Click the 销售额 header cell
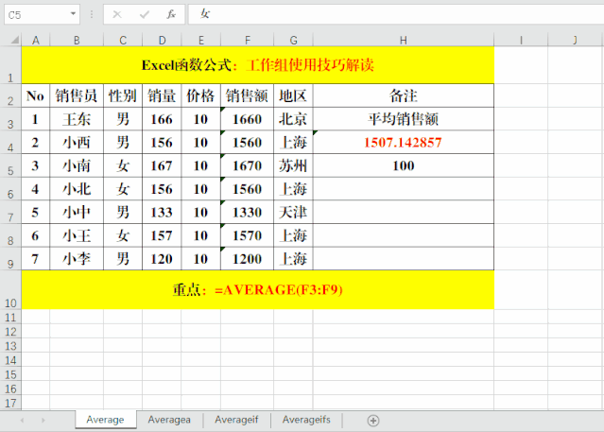 click(247, 95)
